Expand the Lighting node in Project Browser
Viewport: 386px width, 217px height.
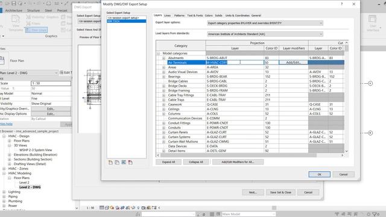[4, 192]
